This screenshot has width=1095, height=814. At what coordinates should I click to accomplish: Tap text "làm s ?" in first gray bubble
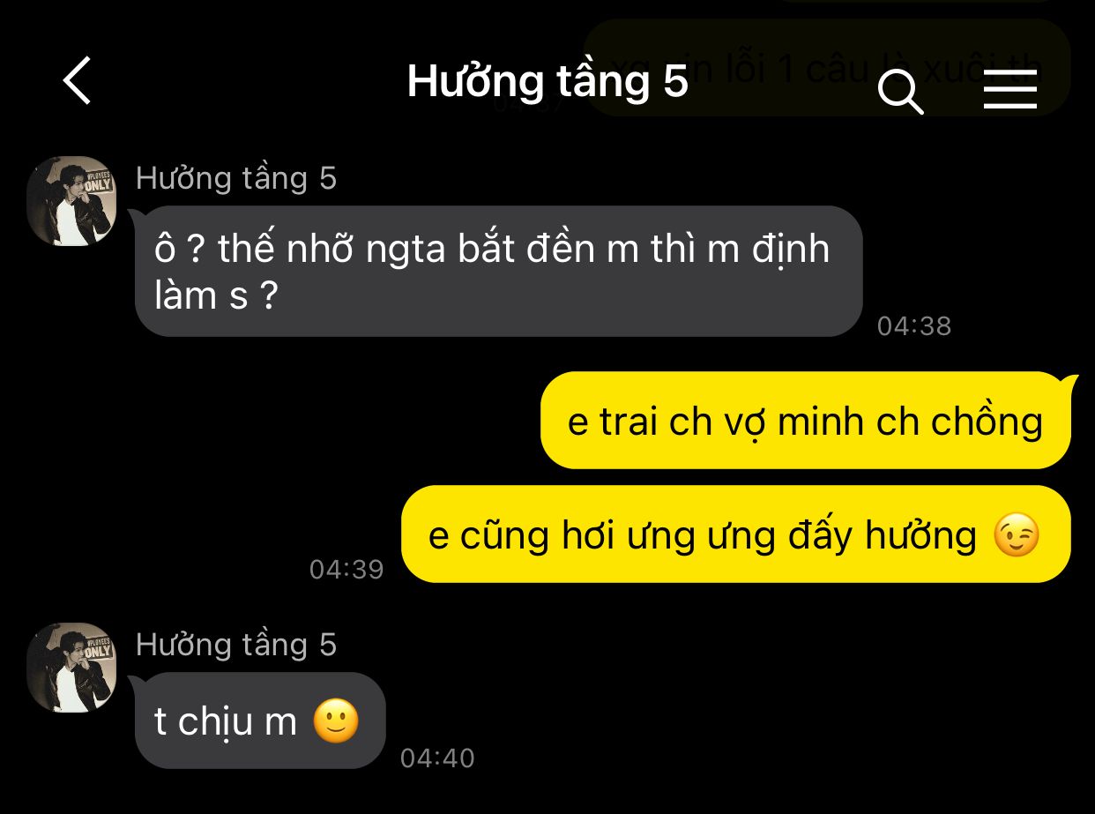(216, 295)
